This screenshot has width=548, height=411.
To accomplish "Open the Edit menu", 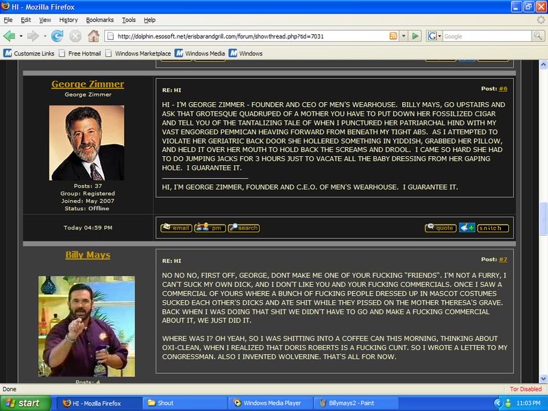I will (26, 20).
